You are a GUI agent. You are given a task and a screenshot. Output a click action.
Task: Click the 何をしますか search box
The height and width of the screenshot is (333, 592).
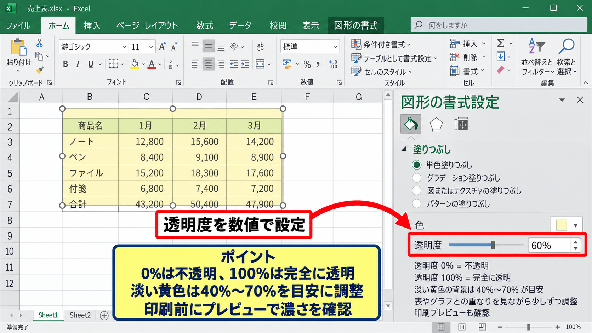(499, 25)
